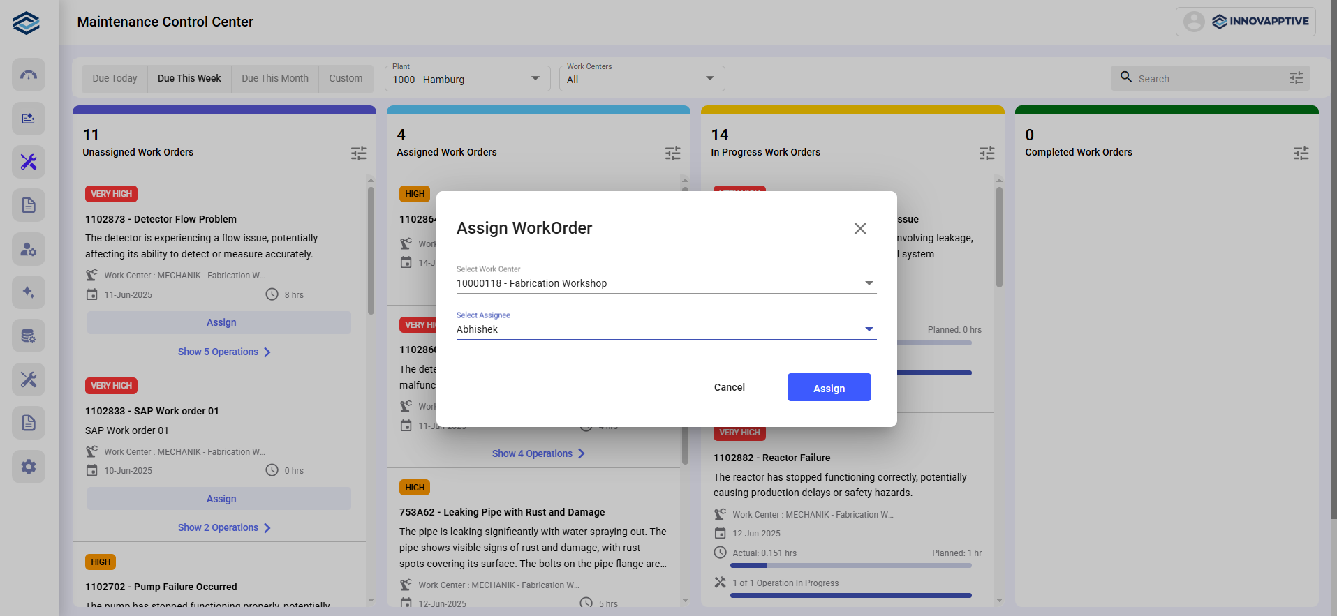
Task: Click the user profile avatar icon
Action: [x=1194, y=22]
